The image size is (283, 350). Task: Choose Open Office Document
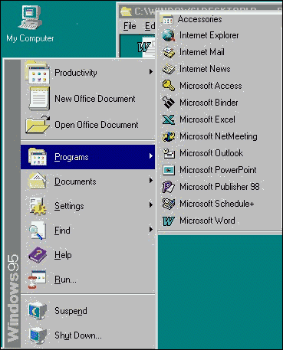coord(88,125)
